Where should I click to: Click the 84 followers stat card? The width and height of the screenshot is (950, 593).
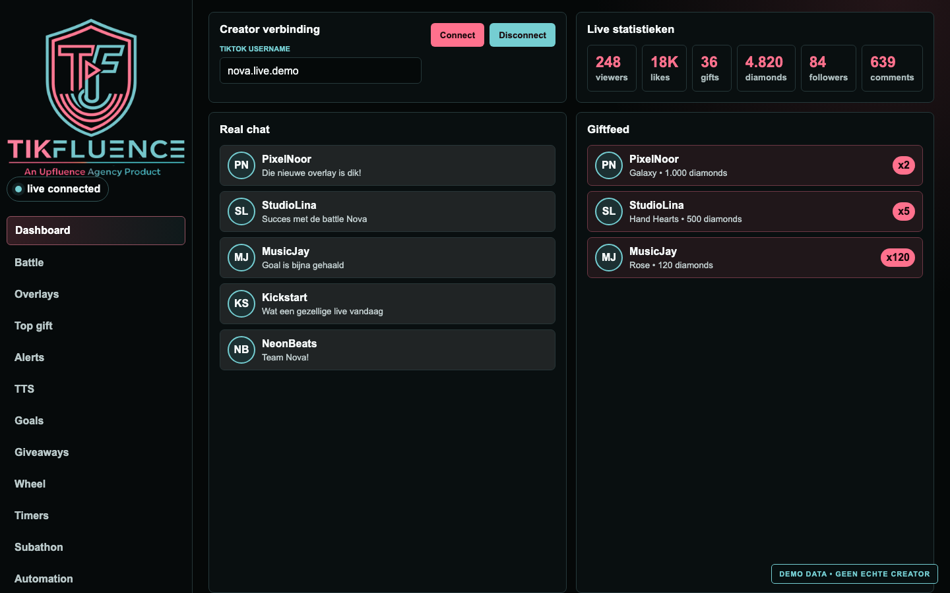click(x=829, y=68)
